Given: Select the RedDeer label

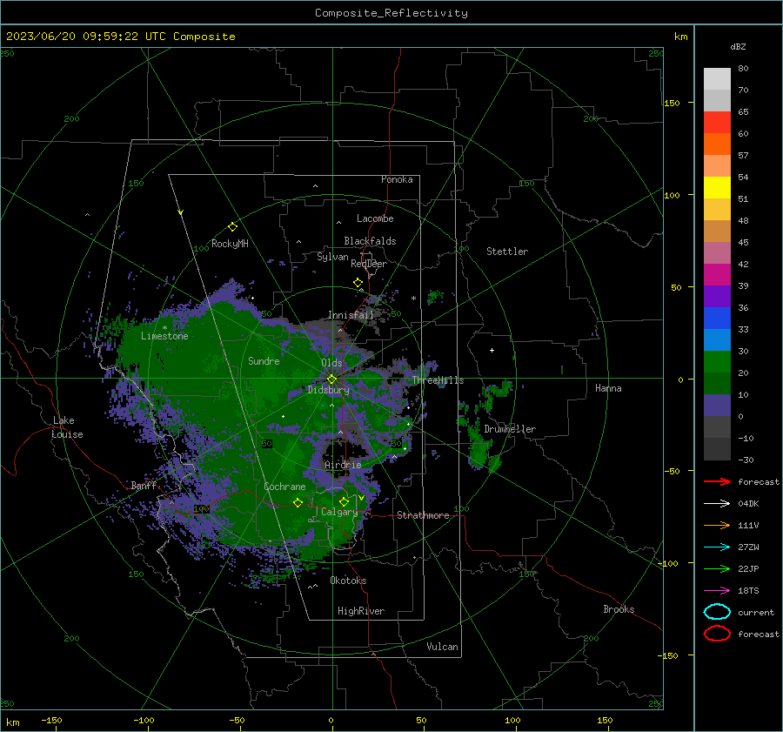Looking at the screenshot, I should coord(369,264).
